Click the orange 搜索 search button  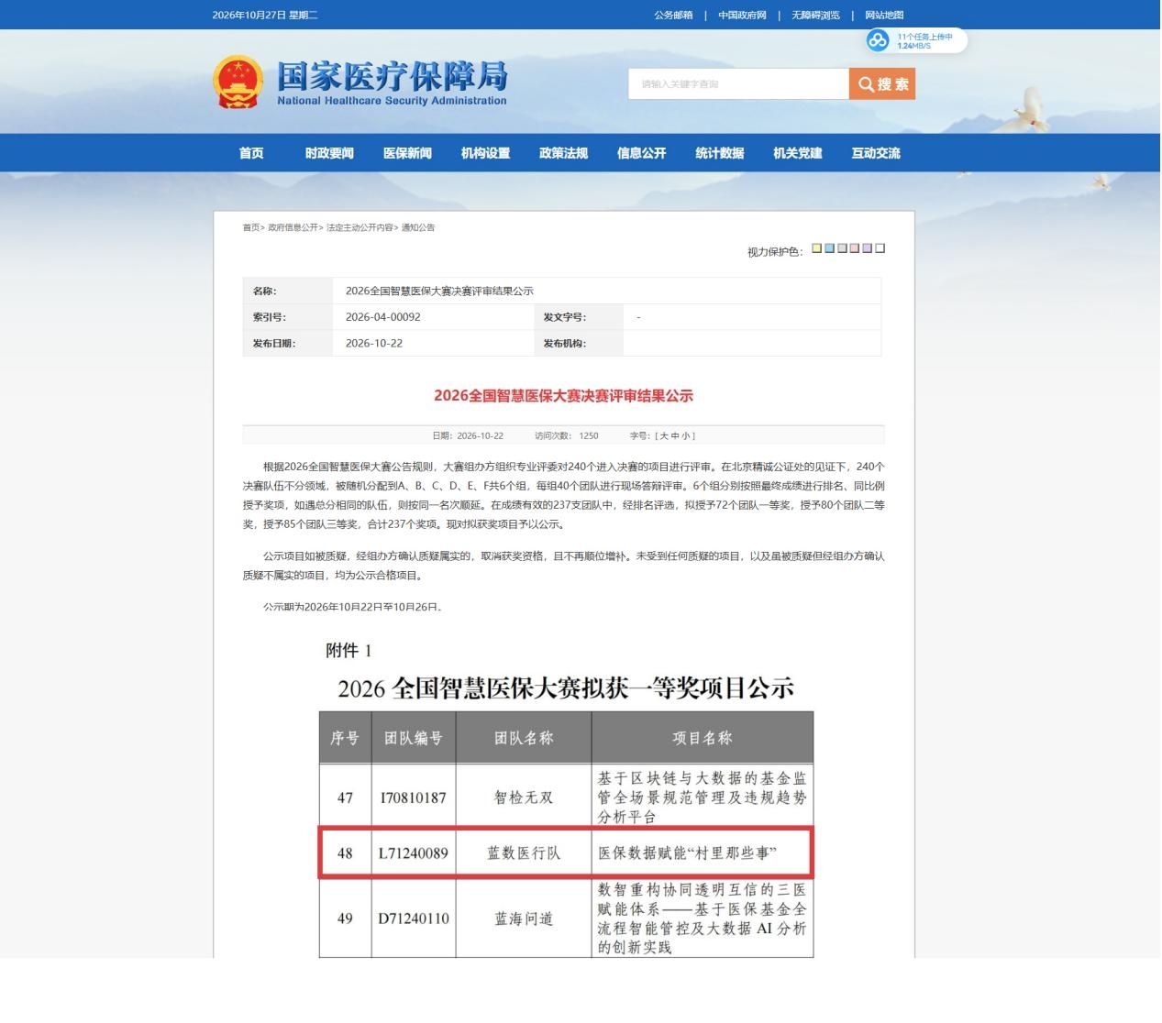[882, 84]
